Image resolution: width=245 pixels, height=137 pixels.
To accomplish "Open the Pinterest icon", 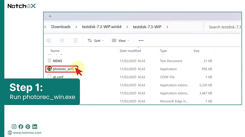I will point(28,127).
